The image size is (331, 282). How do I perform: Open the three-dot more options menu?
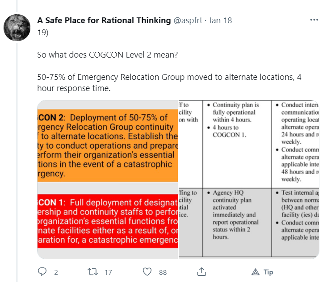[x=314, y=21]
